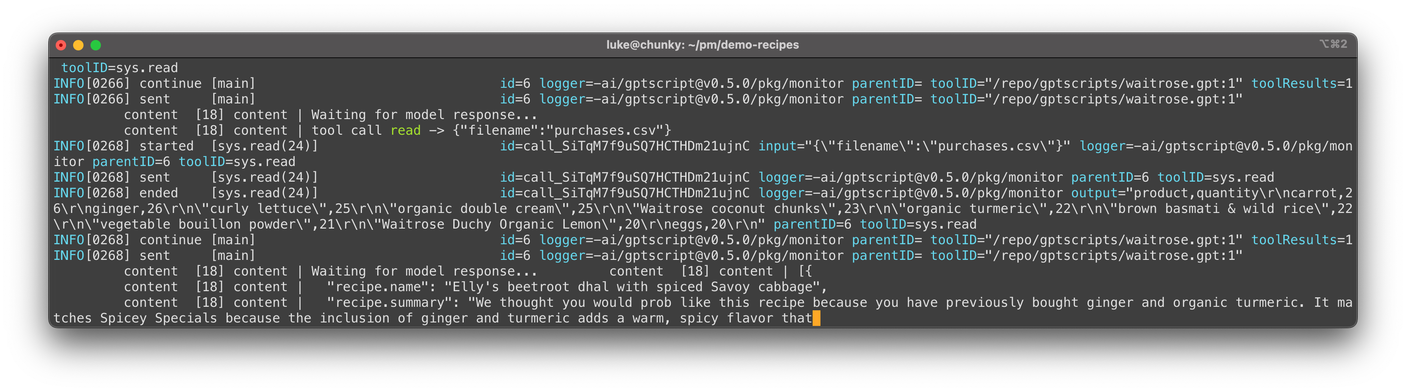The height and width of the screenshot is (392, 1406).
Task: Minimize the terminal with the yellow button
Action: tap(79, 45)
